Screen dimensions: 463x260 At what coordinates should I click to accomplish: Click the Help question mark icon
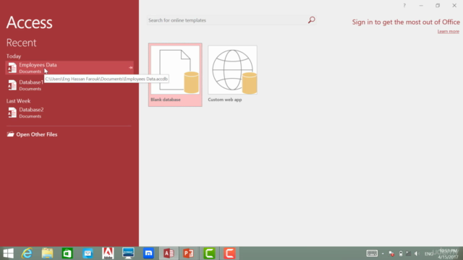pyautogui.click(x=404, y=6)
